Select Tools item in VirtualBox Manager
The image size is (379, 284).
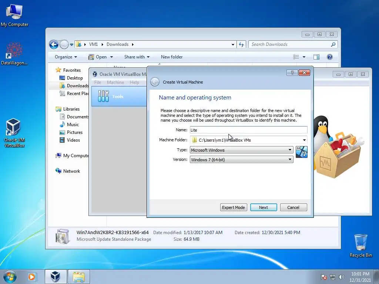pyautogui.click(x=119, y=96)
